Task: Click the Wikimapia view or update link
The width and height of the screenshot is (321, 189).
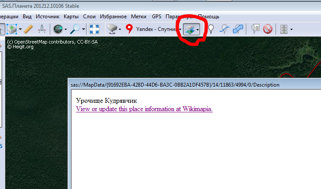Action: 144,109
